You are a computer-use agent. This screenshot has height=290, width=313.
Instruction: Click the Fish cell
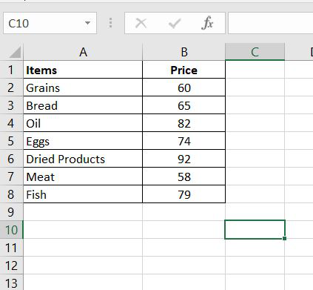[83, 194]
